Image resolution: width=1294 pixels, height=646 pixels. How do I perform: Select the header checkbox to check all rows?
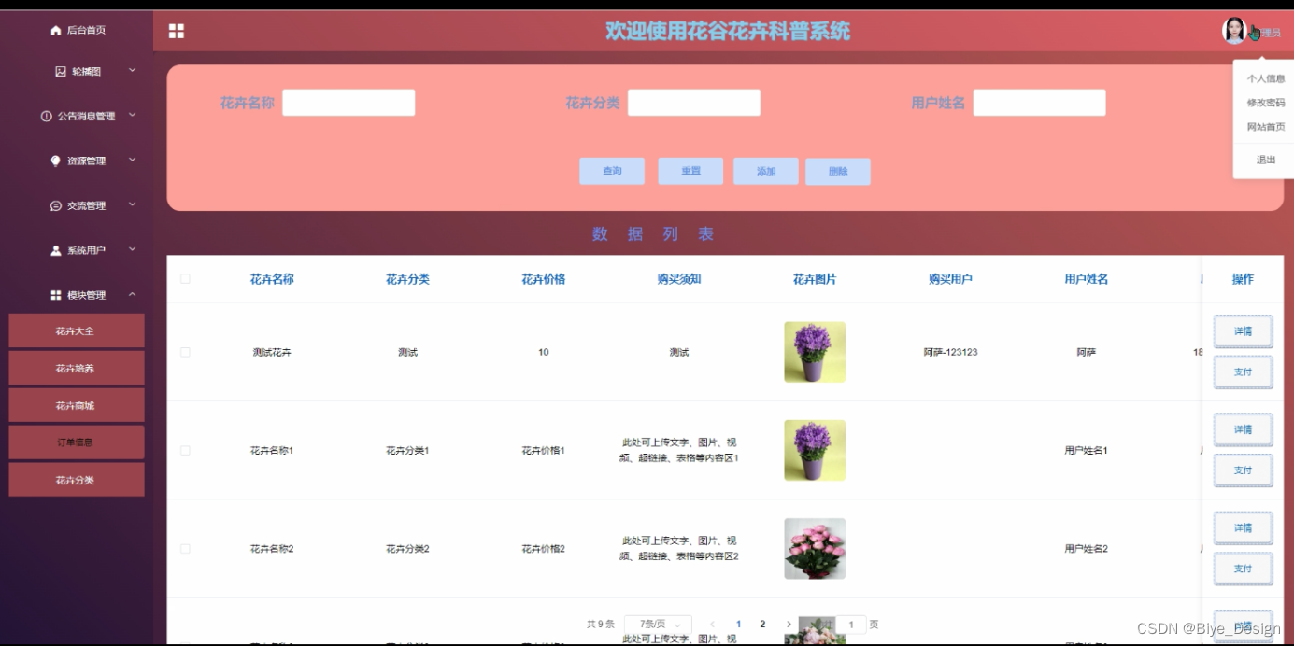coord(185,278)
